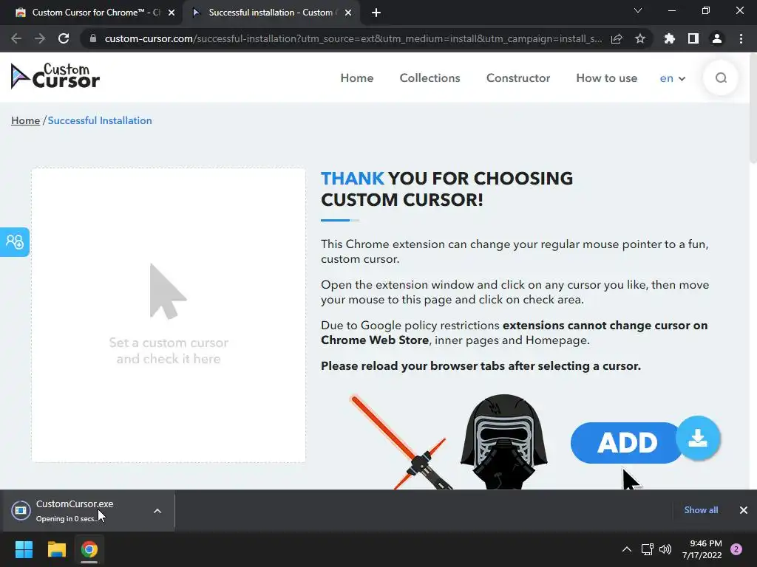Expand CustomCursor.exe download options chevron
757x567 pixels.
(157, 511)
